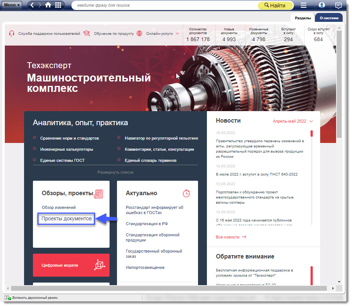Expand list via Развернуть список
This screenshot has height=307, width=352.
click(115, 172)
